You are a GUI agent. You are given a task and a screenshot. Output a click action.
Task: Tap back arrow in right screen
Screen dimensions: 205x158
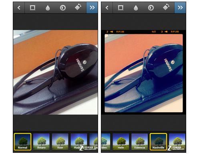coord(107,8)
